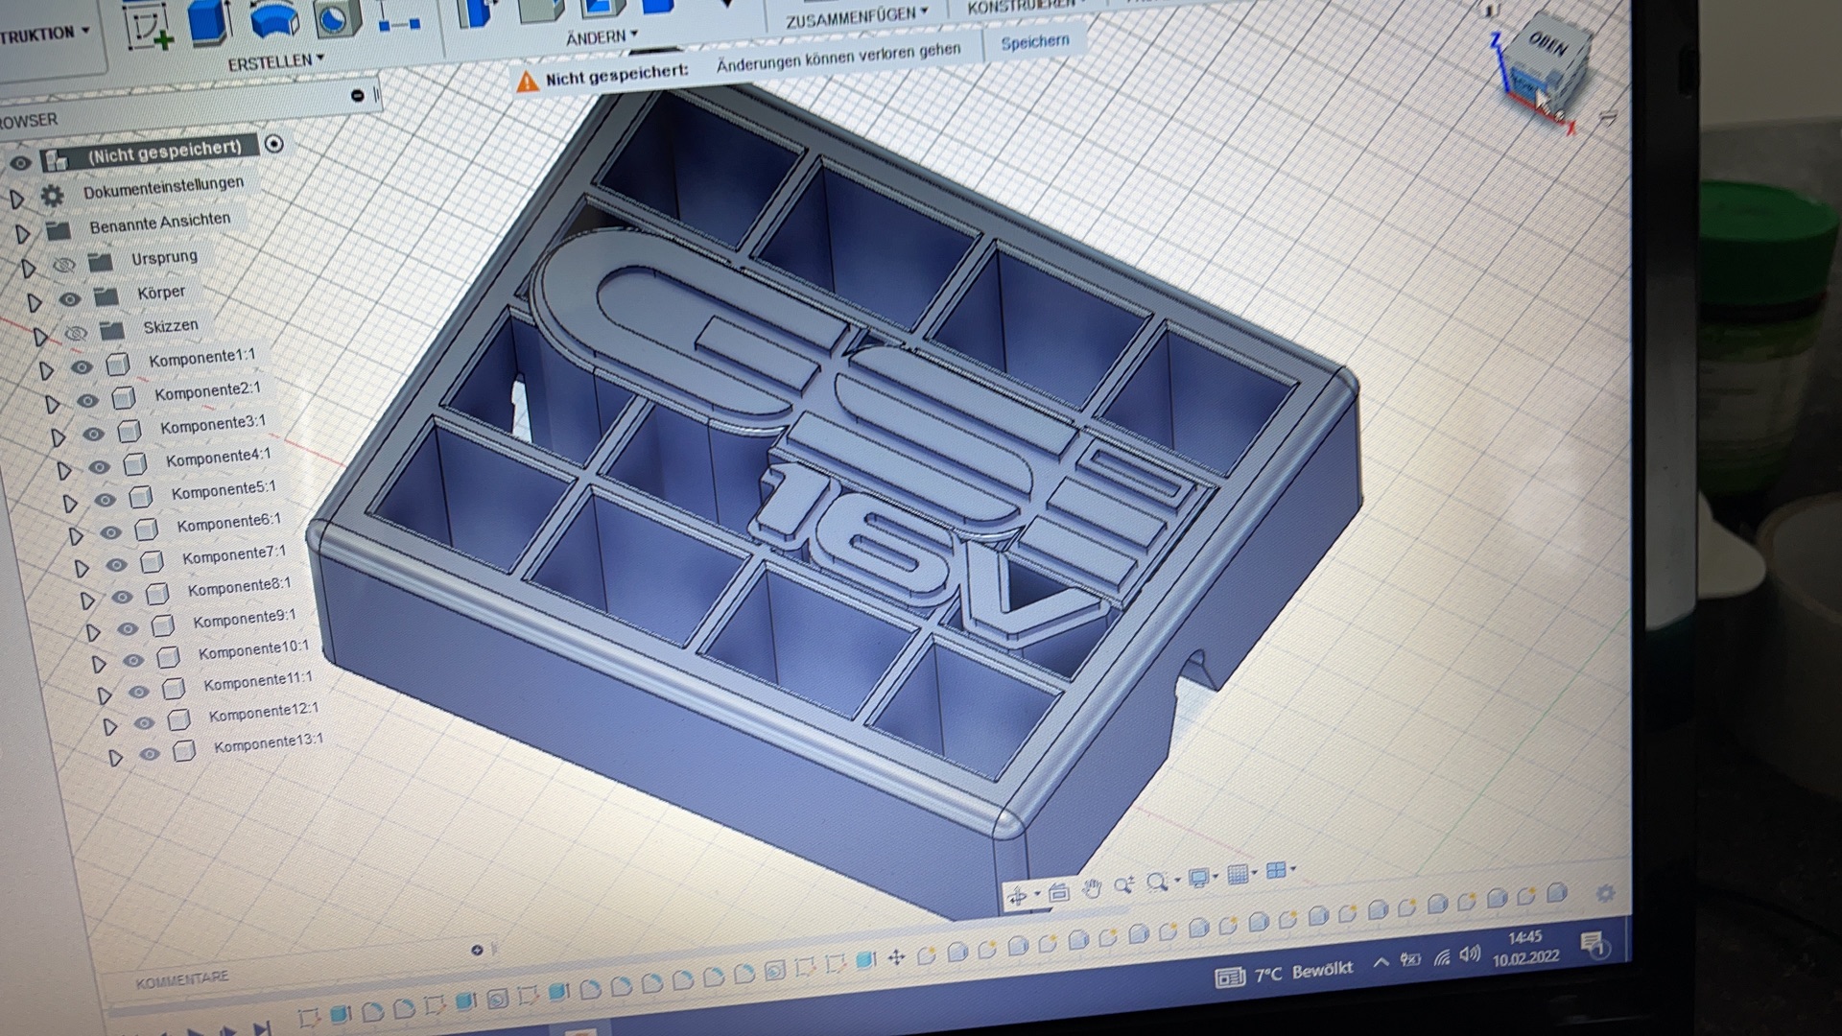
Task: Click the Speichern link
Action: tap(1034, 42)
